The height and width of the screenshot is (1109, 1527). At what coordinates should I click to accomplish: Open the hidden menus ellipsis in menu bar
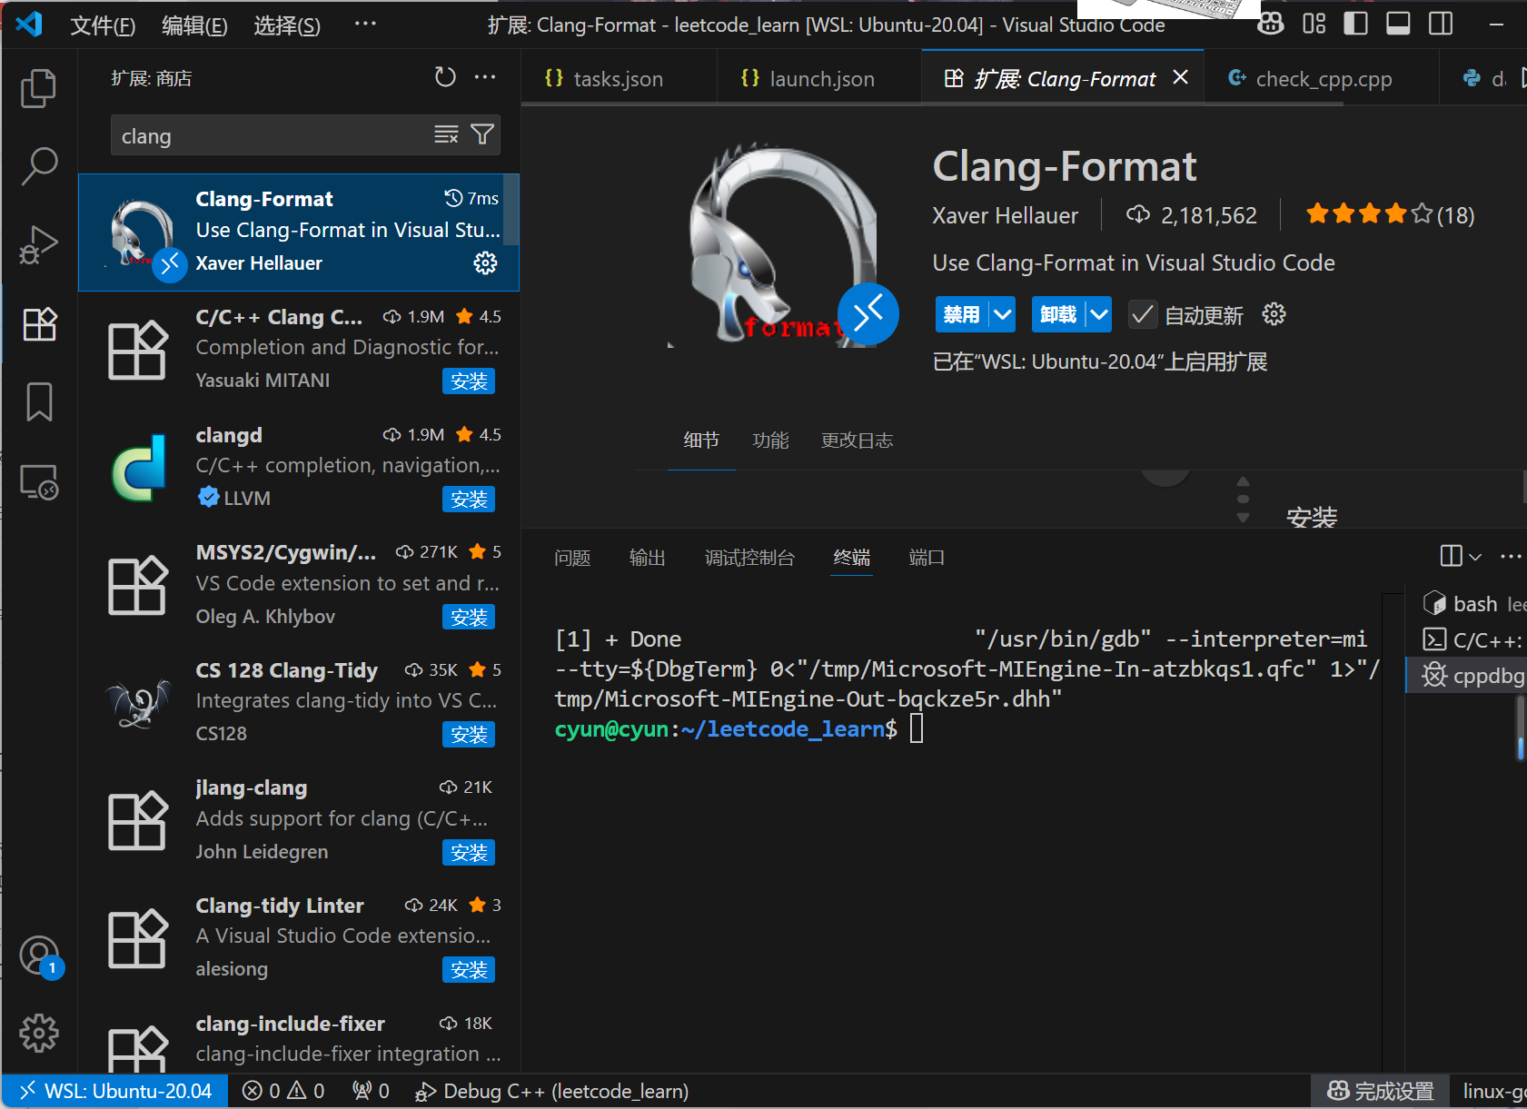coord(365,24)
